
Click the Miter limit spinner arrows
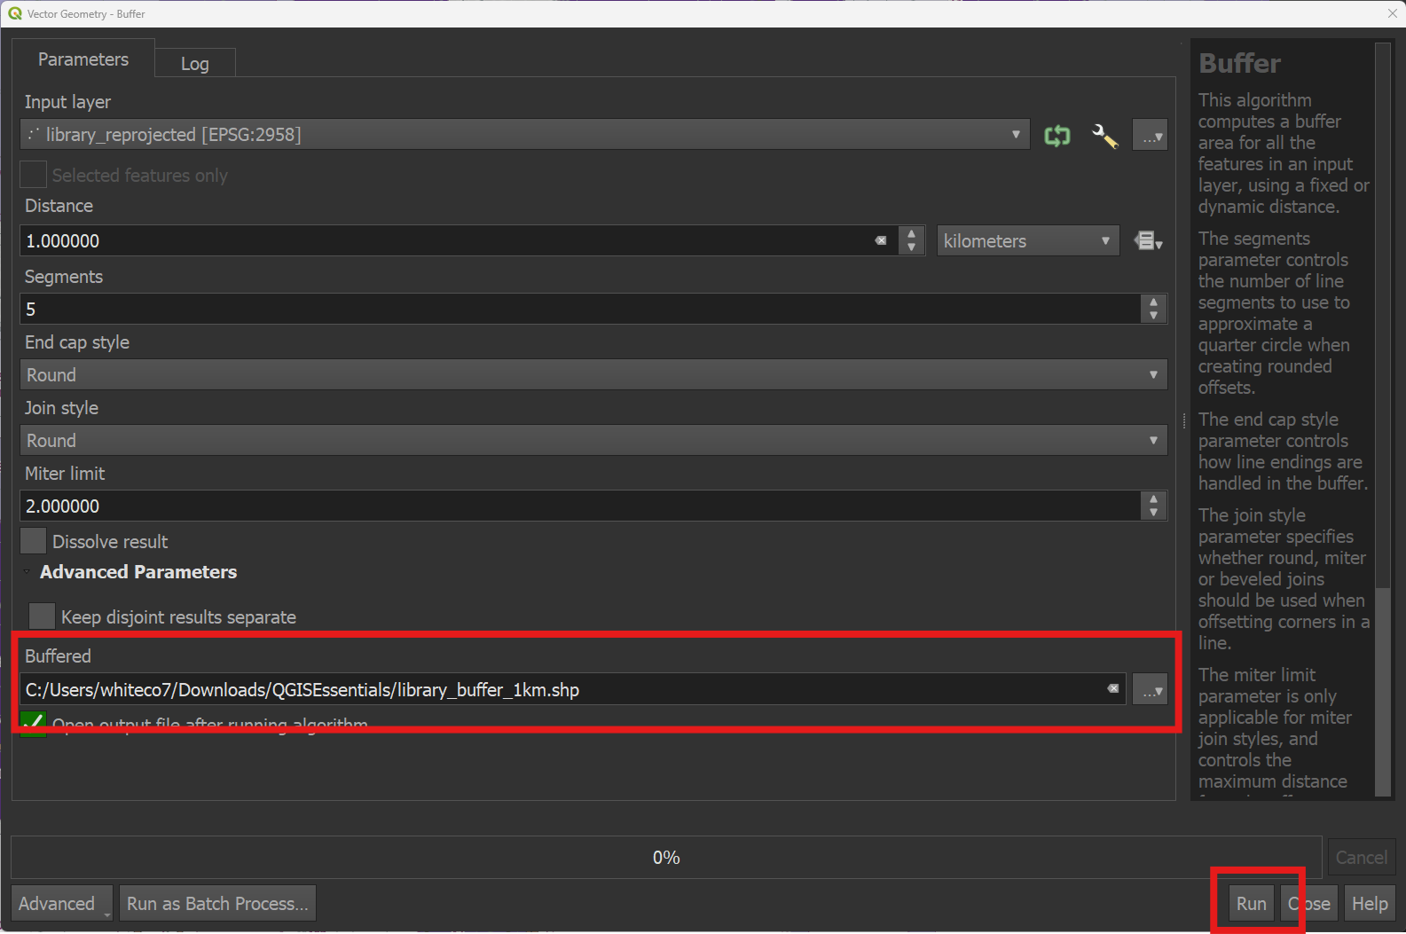[x=1153, y=506]
